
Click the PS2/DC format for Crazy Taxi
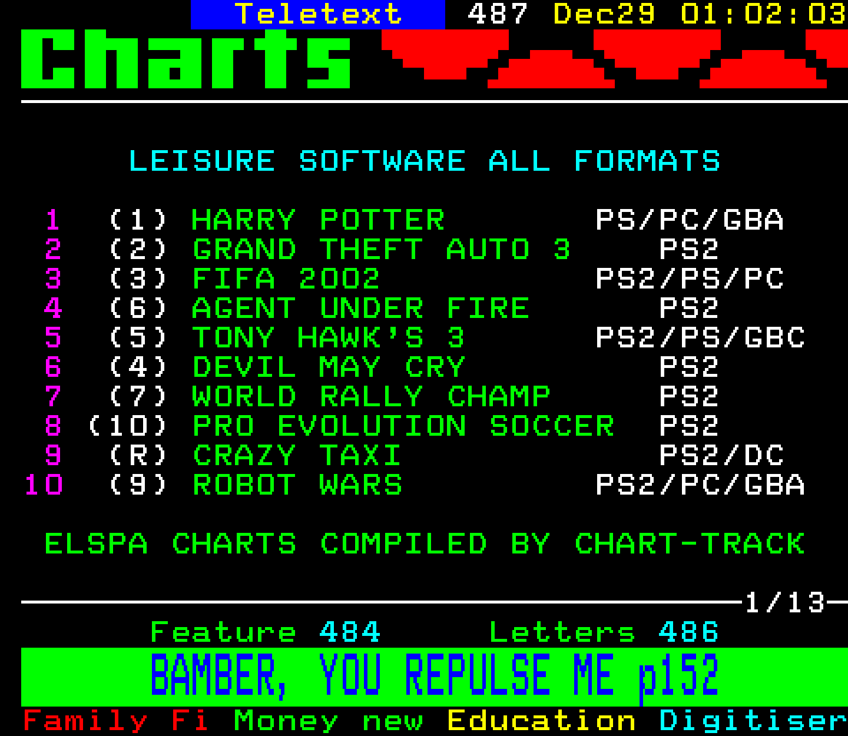721,456
